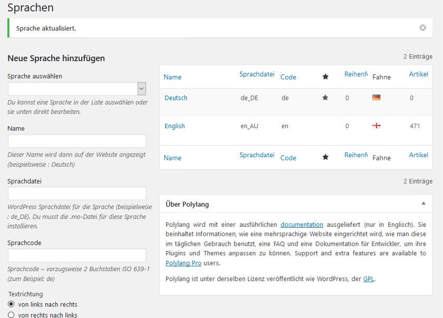Click the default language star in Deutsch row
The width and height of the screenshot is (443, 318).
click(x=325, y=98)
